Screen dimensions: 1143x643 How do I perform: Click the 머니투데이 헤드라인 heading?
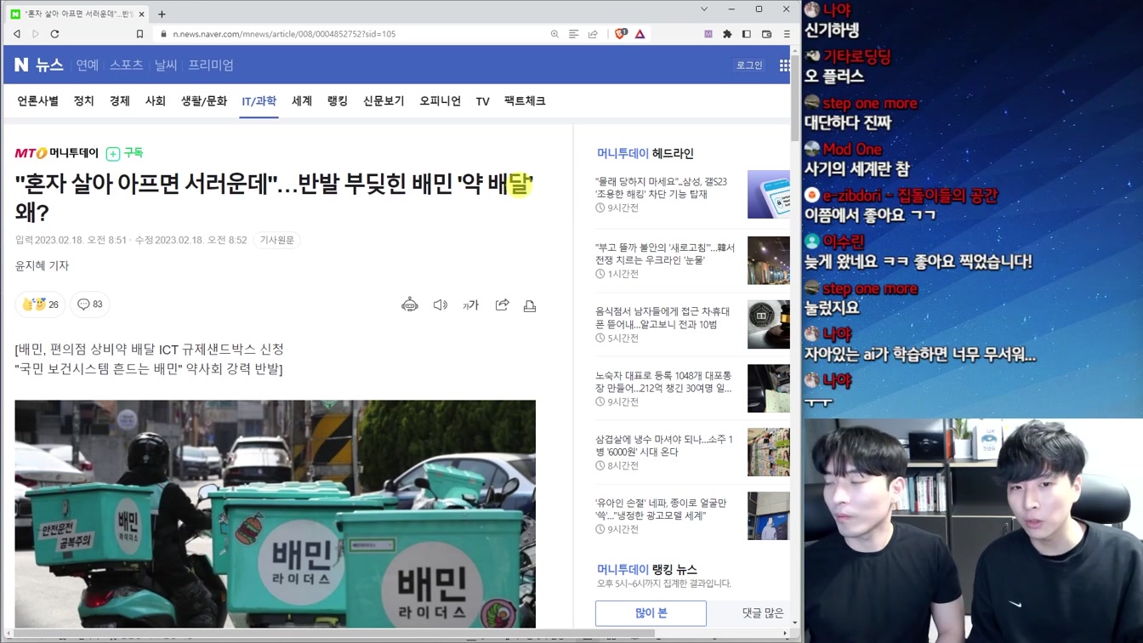click(x=645, y=153)
